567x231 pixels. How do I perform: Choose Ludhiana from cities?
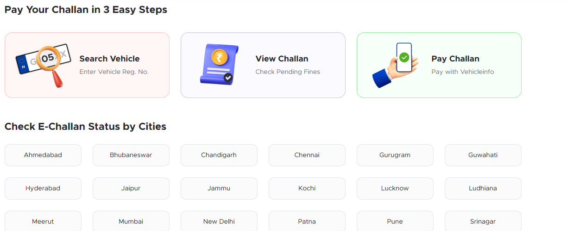[x=483, y=188]
